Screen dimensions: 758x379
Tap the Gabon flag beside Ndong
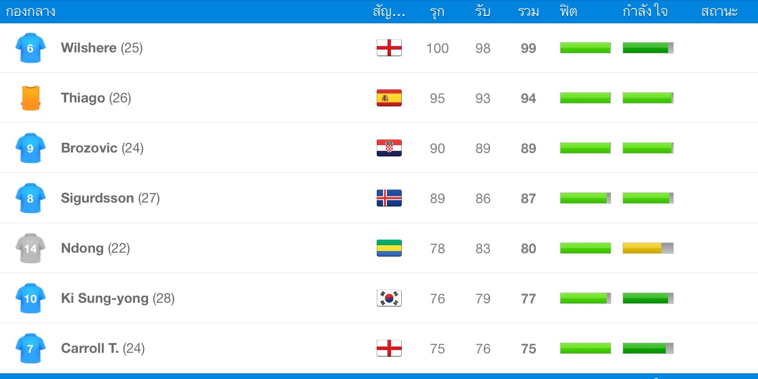tap(389, 248)
